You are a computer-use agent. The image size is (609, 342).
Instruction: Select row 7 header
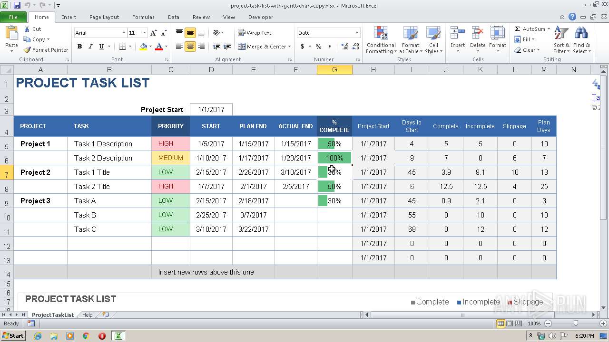tap(7, 172)
